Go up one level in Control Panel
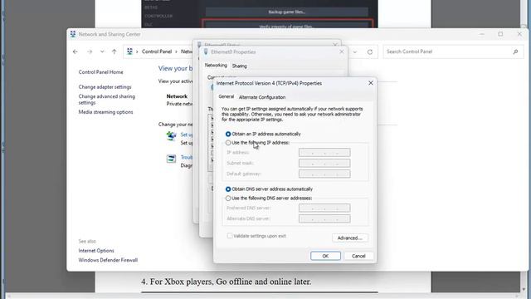 point(114,51)
